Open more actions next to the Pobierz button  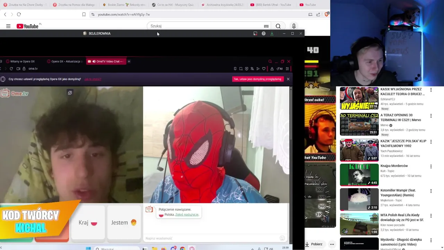332,244
